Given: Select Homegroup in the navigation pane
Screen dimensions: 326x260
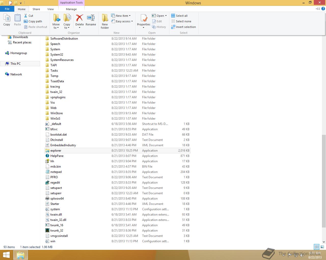Looking at the screenshot, I should [x=19, y=53].
